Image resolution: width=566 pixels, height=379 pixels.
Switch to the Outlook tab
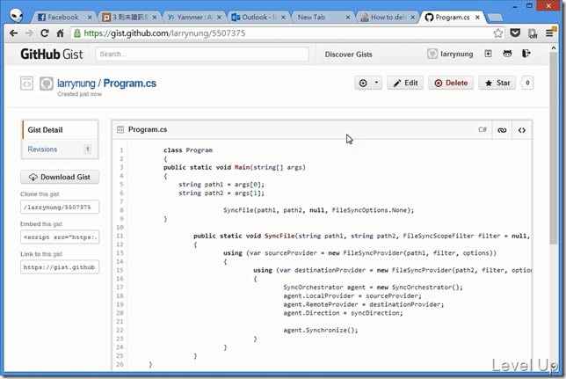(258, 17)
